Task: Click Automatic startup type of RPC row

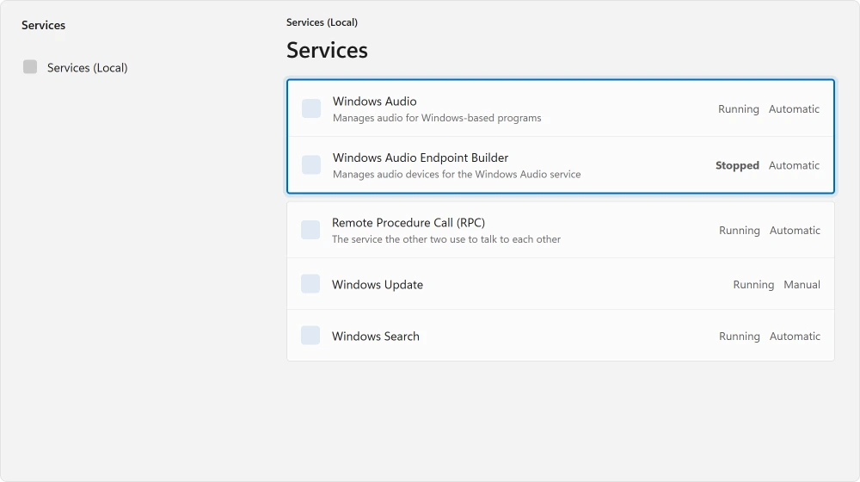Action: click(x=795, y=230)
